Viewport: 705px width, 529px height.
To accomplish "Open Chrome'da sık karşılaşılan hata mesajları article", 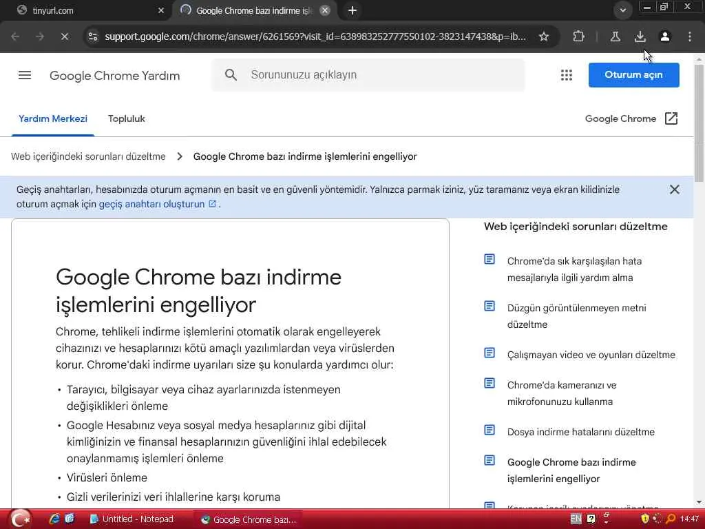I will point(574,269).
